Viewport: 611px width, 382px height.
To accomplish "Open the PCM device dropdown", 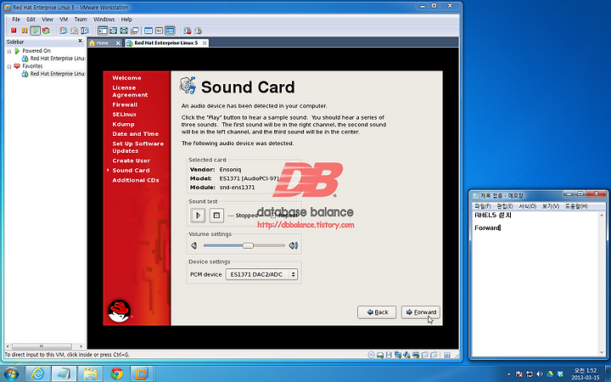I will tap(261, 274).
